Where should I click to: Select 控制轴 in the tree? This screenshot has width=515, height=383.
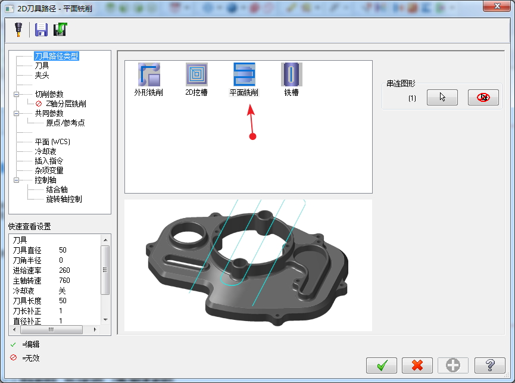point(45,180)
